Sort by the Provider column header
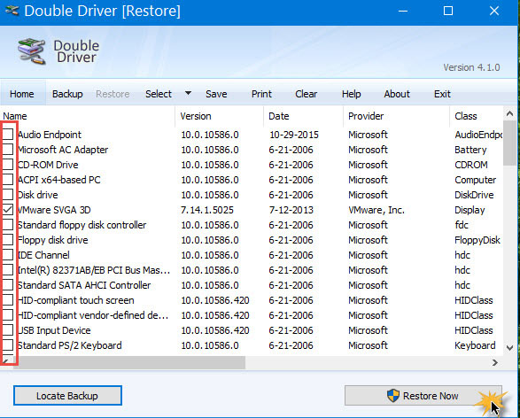The width and height of the screenshot is (520, 418). coord(397,116)
